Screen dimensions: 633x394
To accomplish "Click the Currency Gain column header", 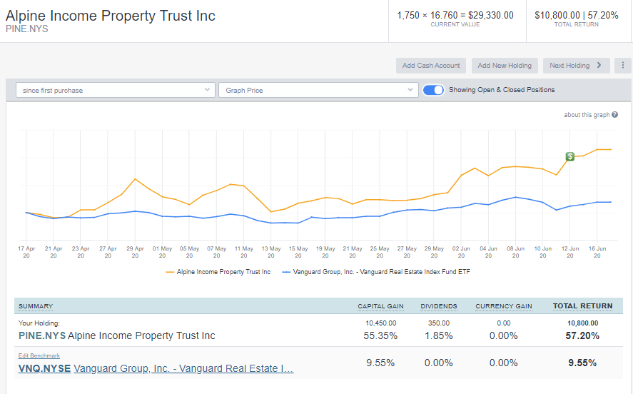I will pyautogui.click(x=503, y=306).
